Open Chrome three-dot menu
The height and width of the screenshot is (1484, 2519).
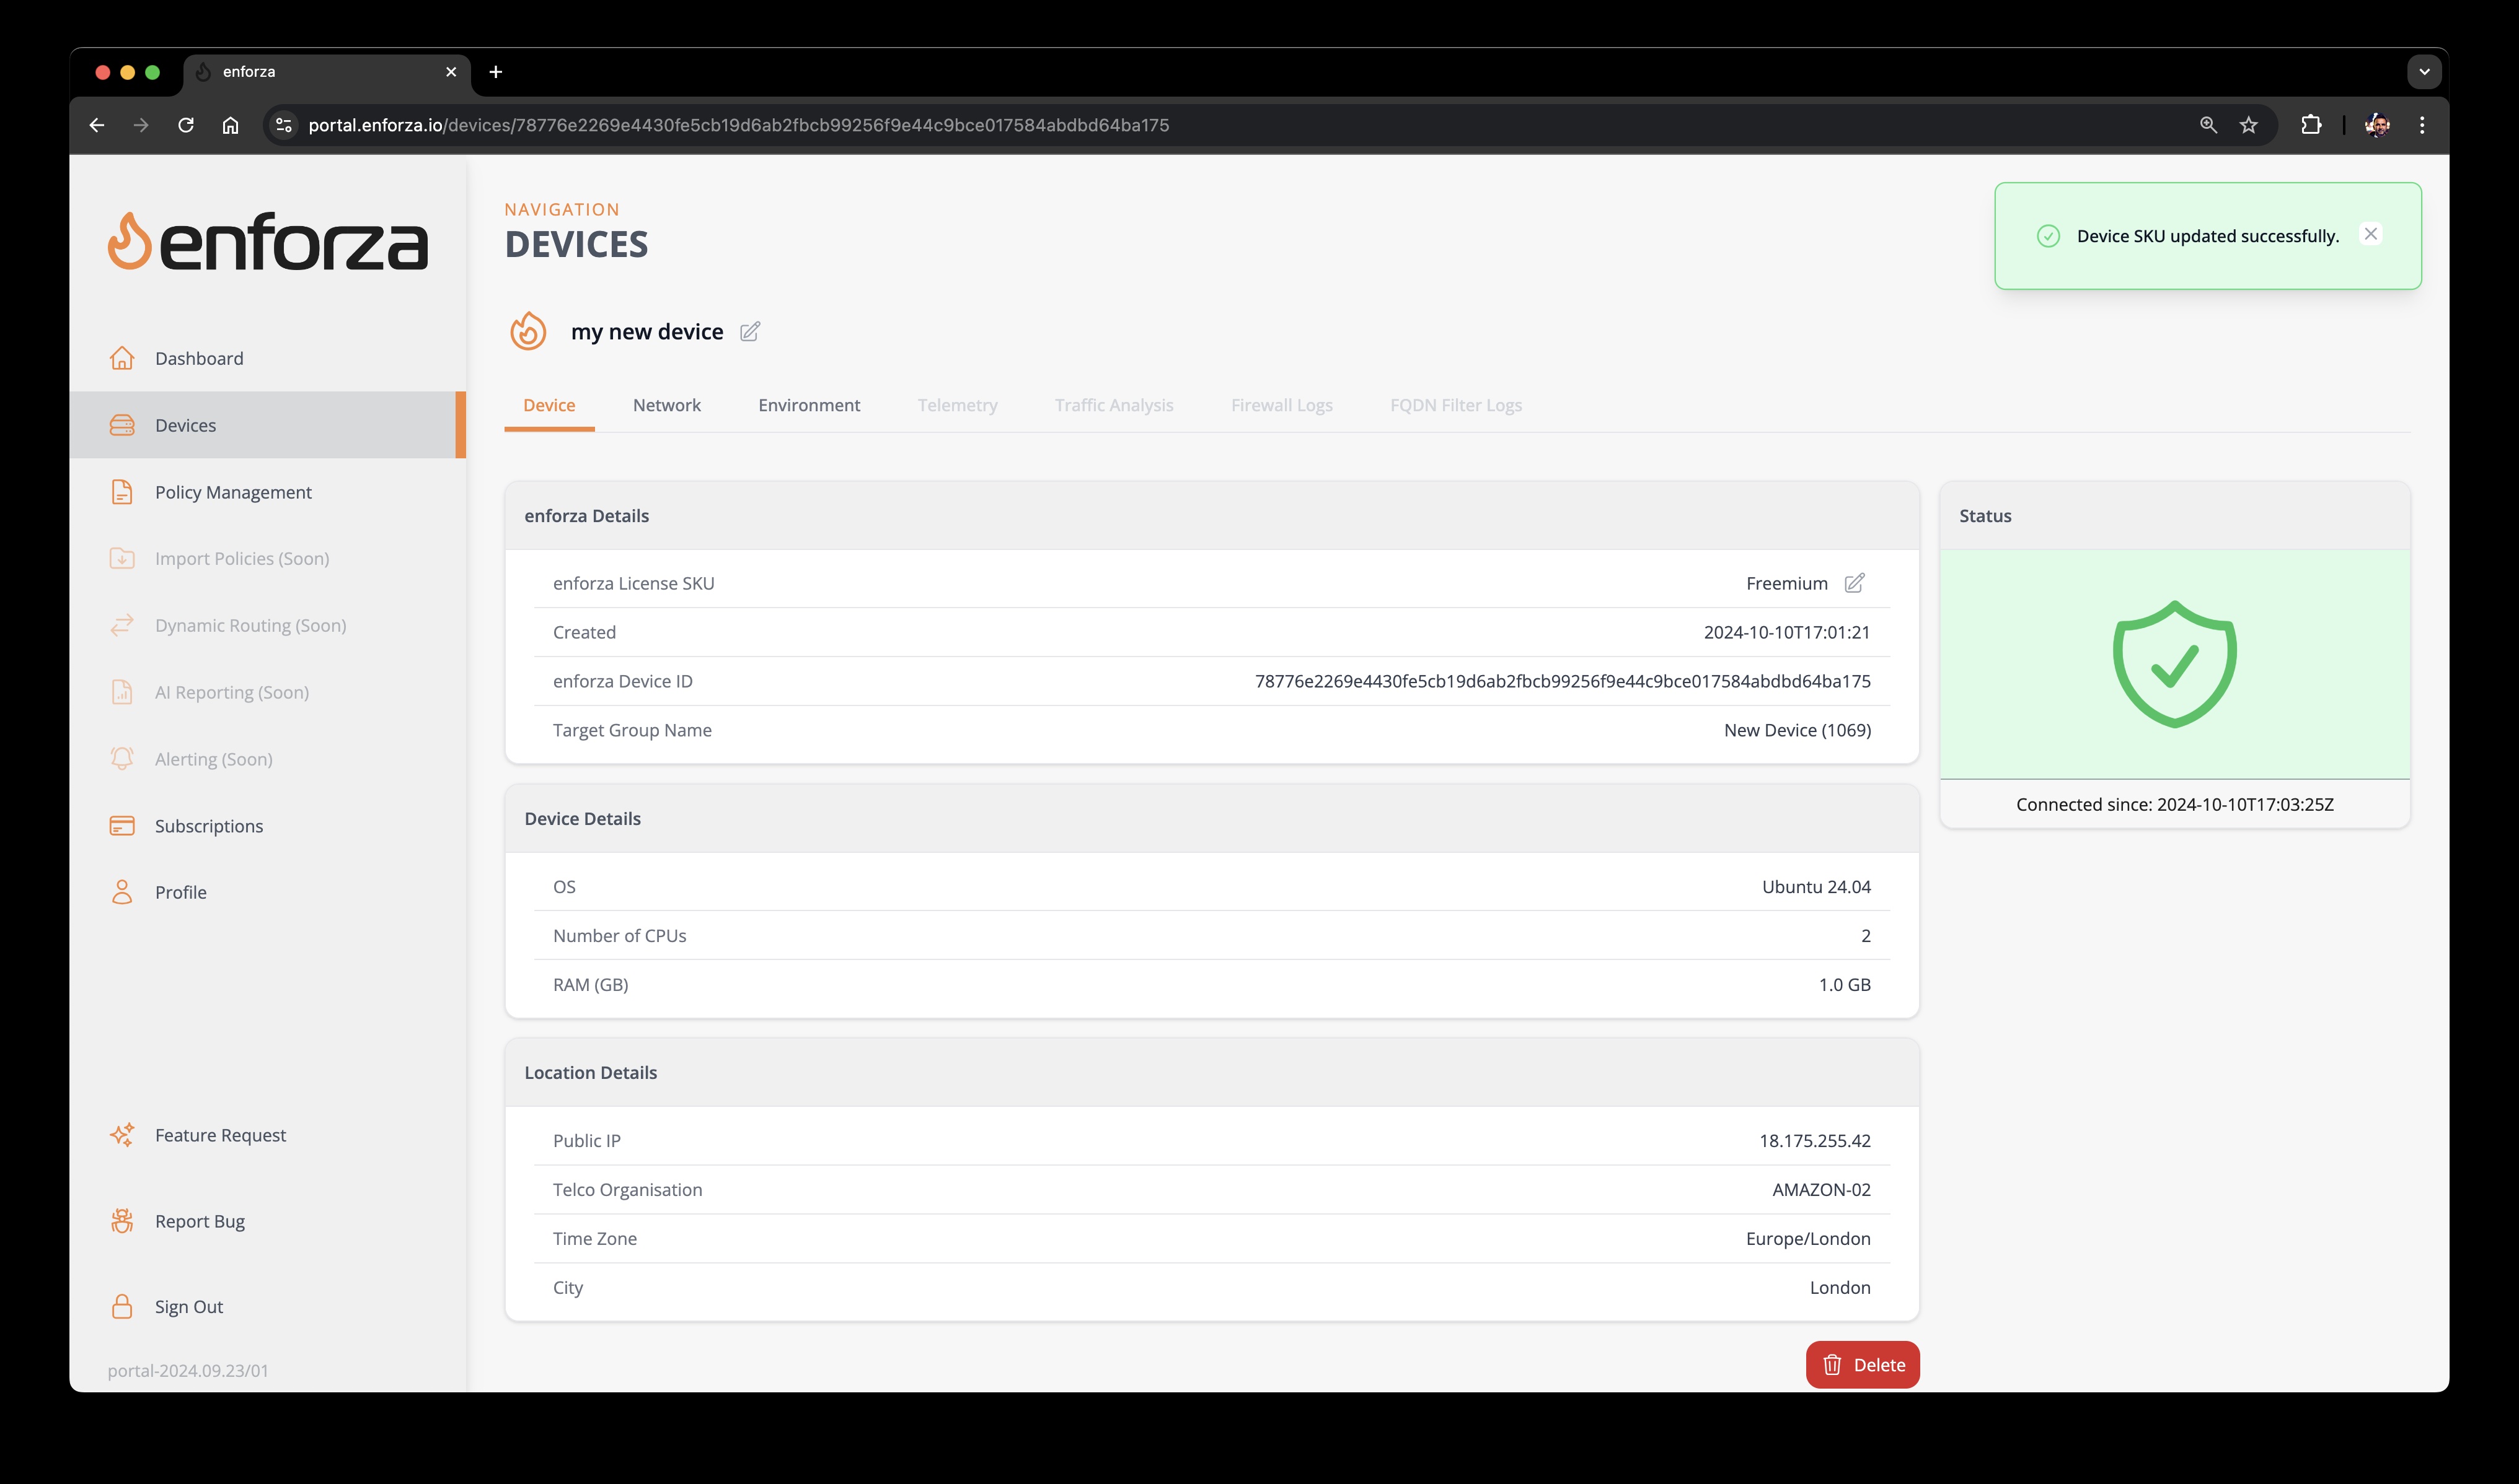(2422, 125)
